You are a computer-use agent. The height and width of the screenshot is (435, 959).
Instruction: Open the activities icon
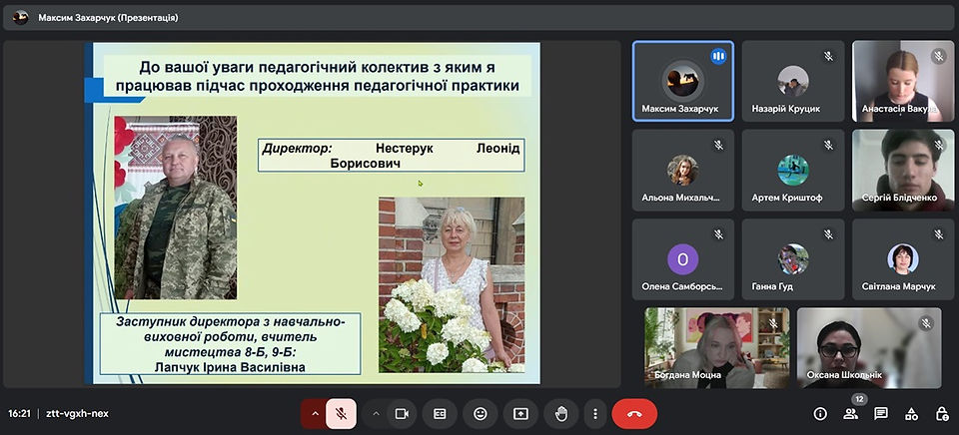point(911,414)
